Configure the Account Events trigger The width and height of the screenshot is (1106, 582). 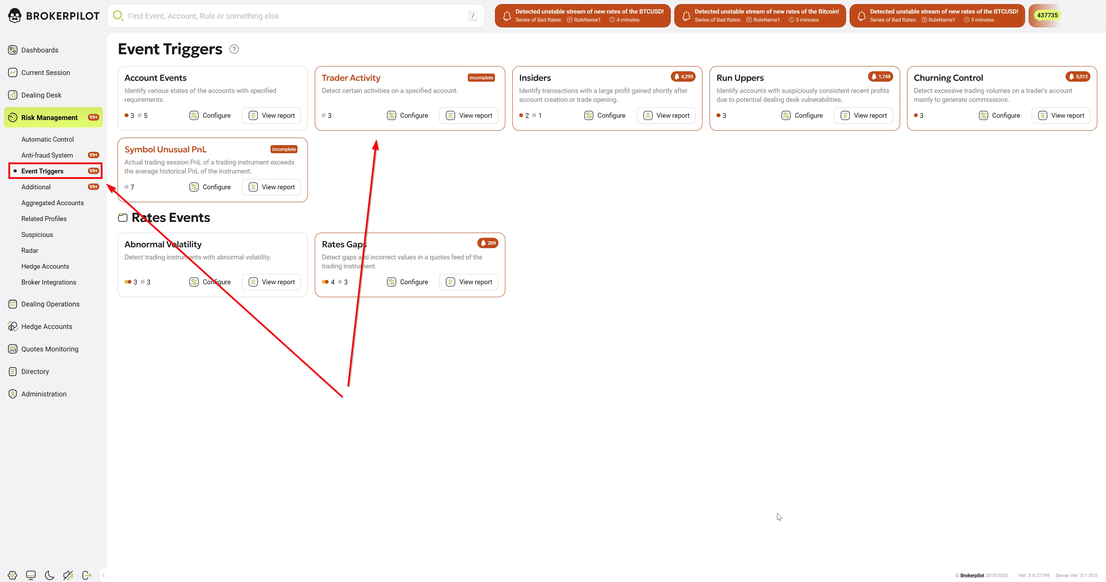click(210, 115)
